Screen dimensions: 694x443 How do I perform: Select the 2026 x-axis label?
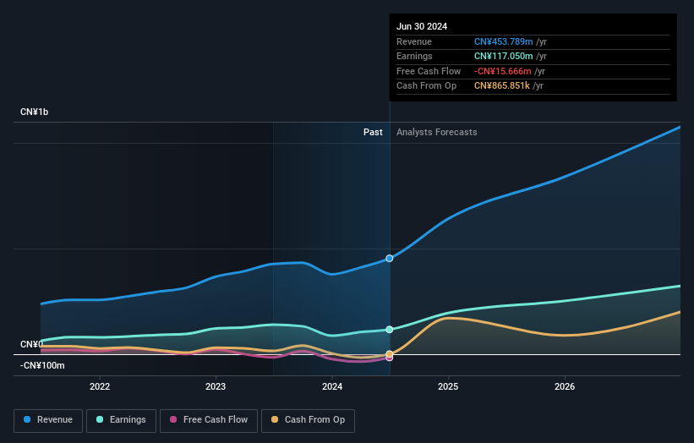[565, 386]
